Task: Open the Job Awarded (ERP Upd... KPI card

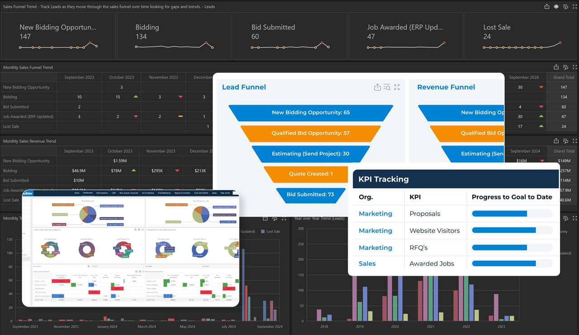Action: tap(405, 36)
